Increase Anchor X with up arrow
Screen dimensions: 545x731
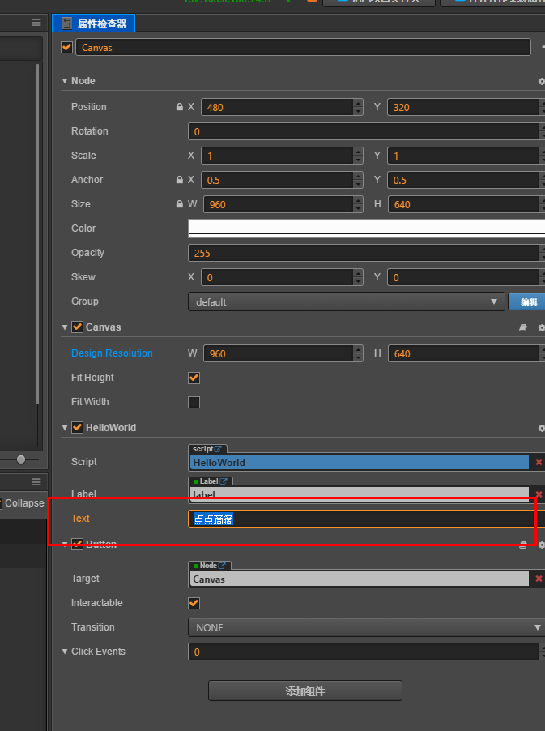[x=358, y=175]
